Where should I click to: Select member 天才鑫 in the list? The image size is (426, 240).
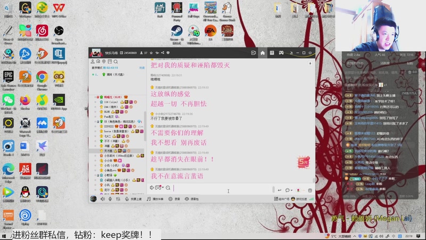point(117,151)
